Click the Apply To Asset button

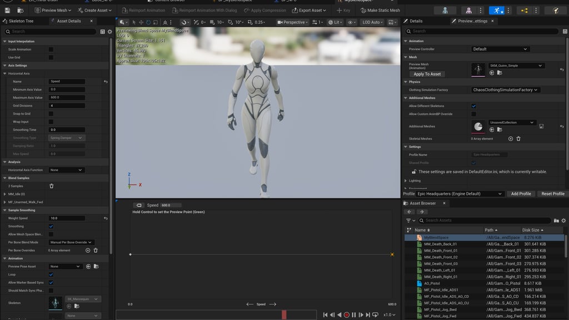click(427, 74)
